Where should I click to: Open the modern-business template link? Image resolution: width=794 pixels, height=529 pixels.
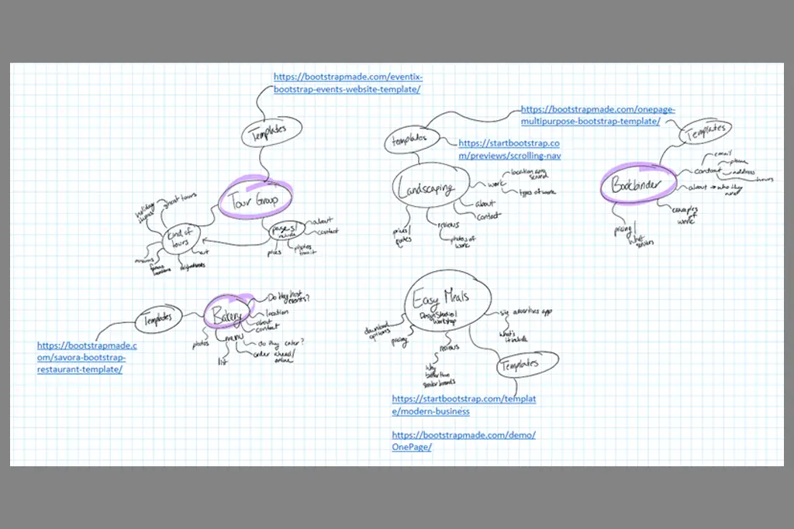pos(464,405)
